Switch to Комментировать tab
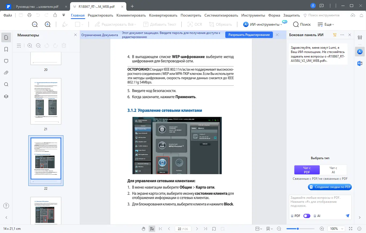The height and width of the screenshot is (233, 366). pyautogui.click(x=131, y=15)
